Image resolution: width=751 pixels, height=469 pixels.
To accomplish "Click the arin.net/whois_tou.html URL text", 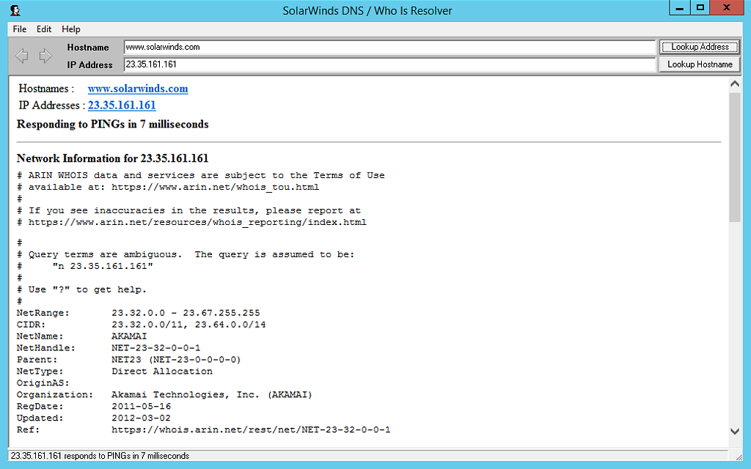I will (x=216, y=187).
